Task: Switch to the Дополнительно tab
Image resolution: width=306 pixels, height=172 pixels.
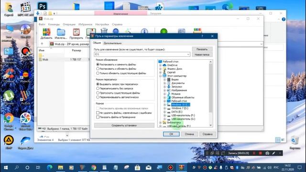Action: coord(113,43)
